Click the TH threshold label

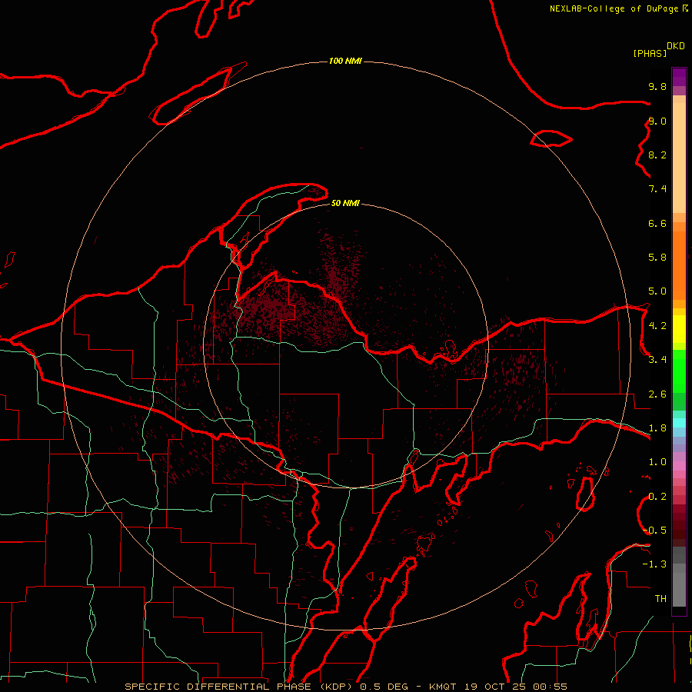click(x=660, y=599)
